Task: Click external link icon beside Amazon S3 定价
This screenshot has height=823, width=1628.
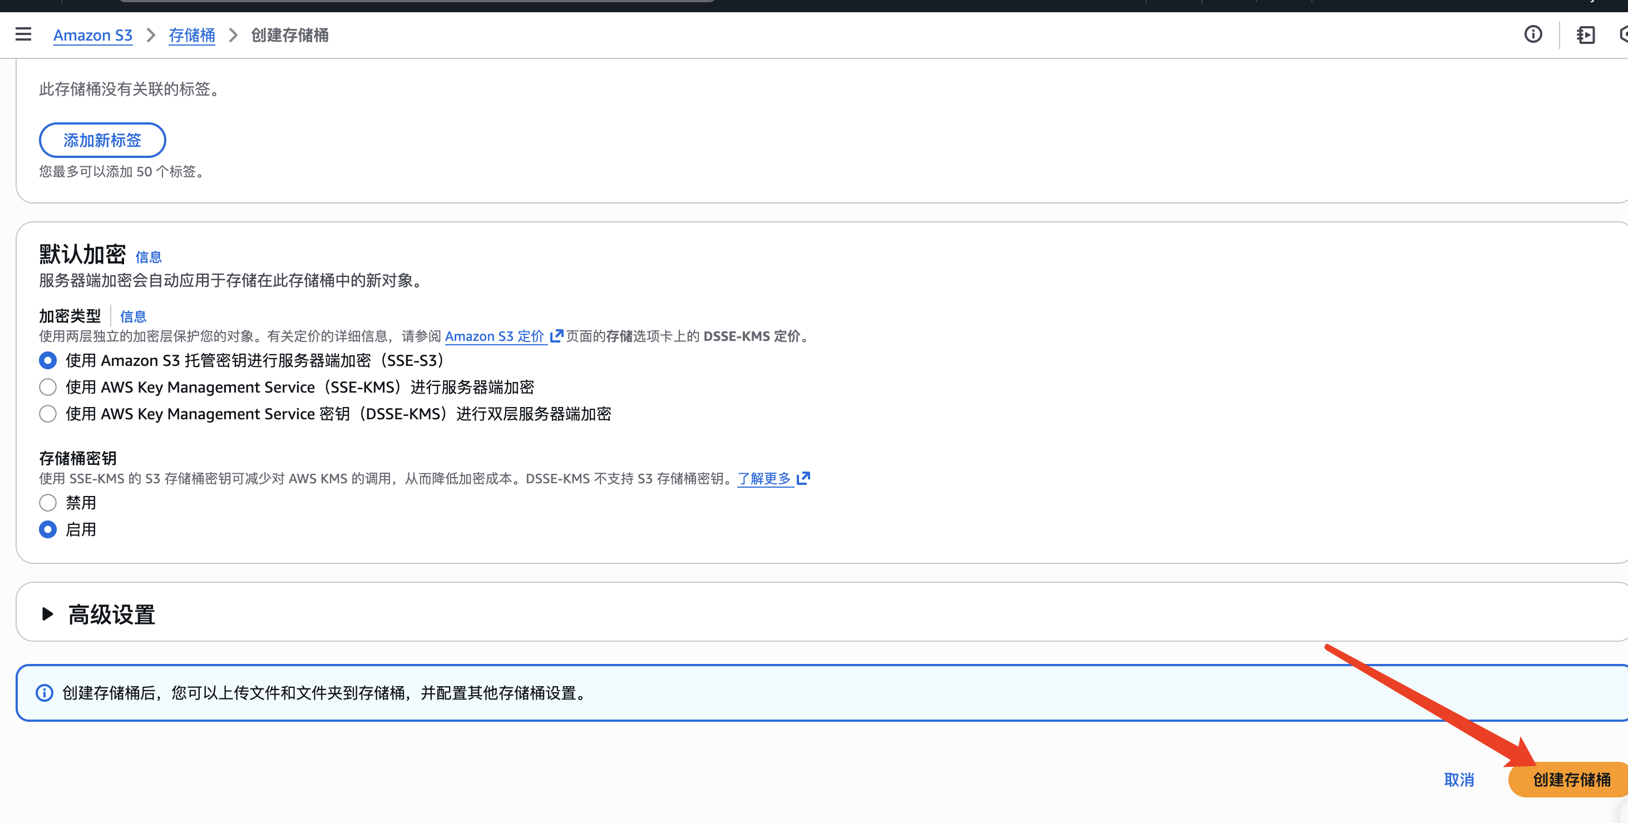Action: (x=556, y=335)
